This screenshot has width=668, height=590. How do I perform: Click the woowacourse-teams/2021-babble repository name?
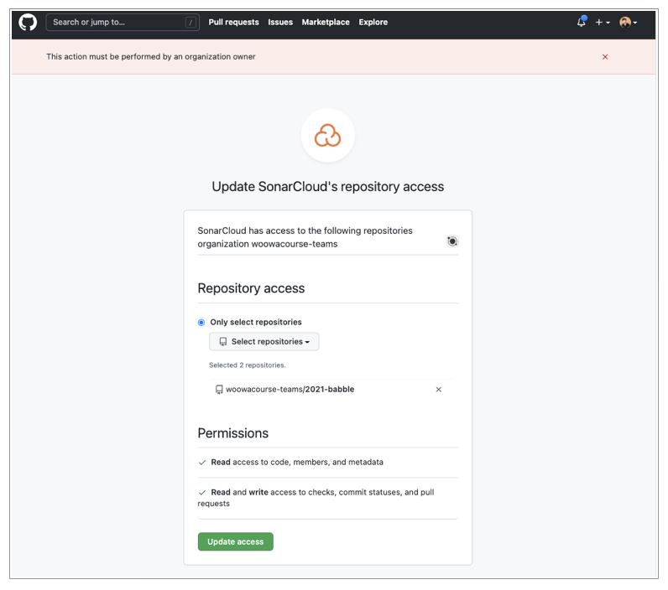(290, 389)
